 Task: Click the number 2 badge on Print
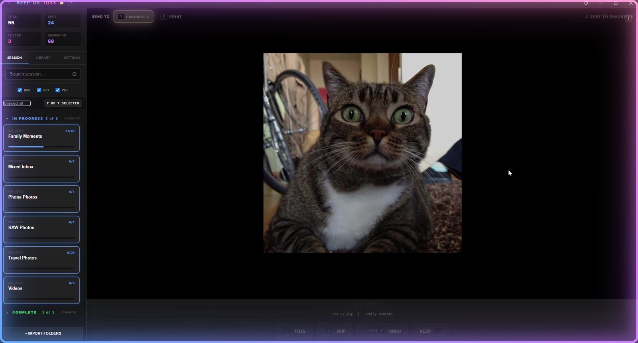coord(163,16)
